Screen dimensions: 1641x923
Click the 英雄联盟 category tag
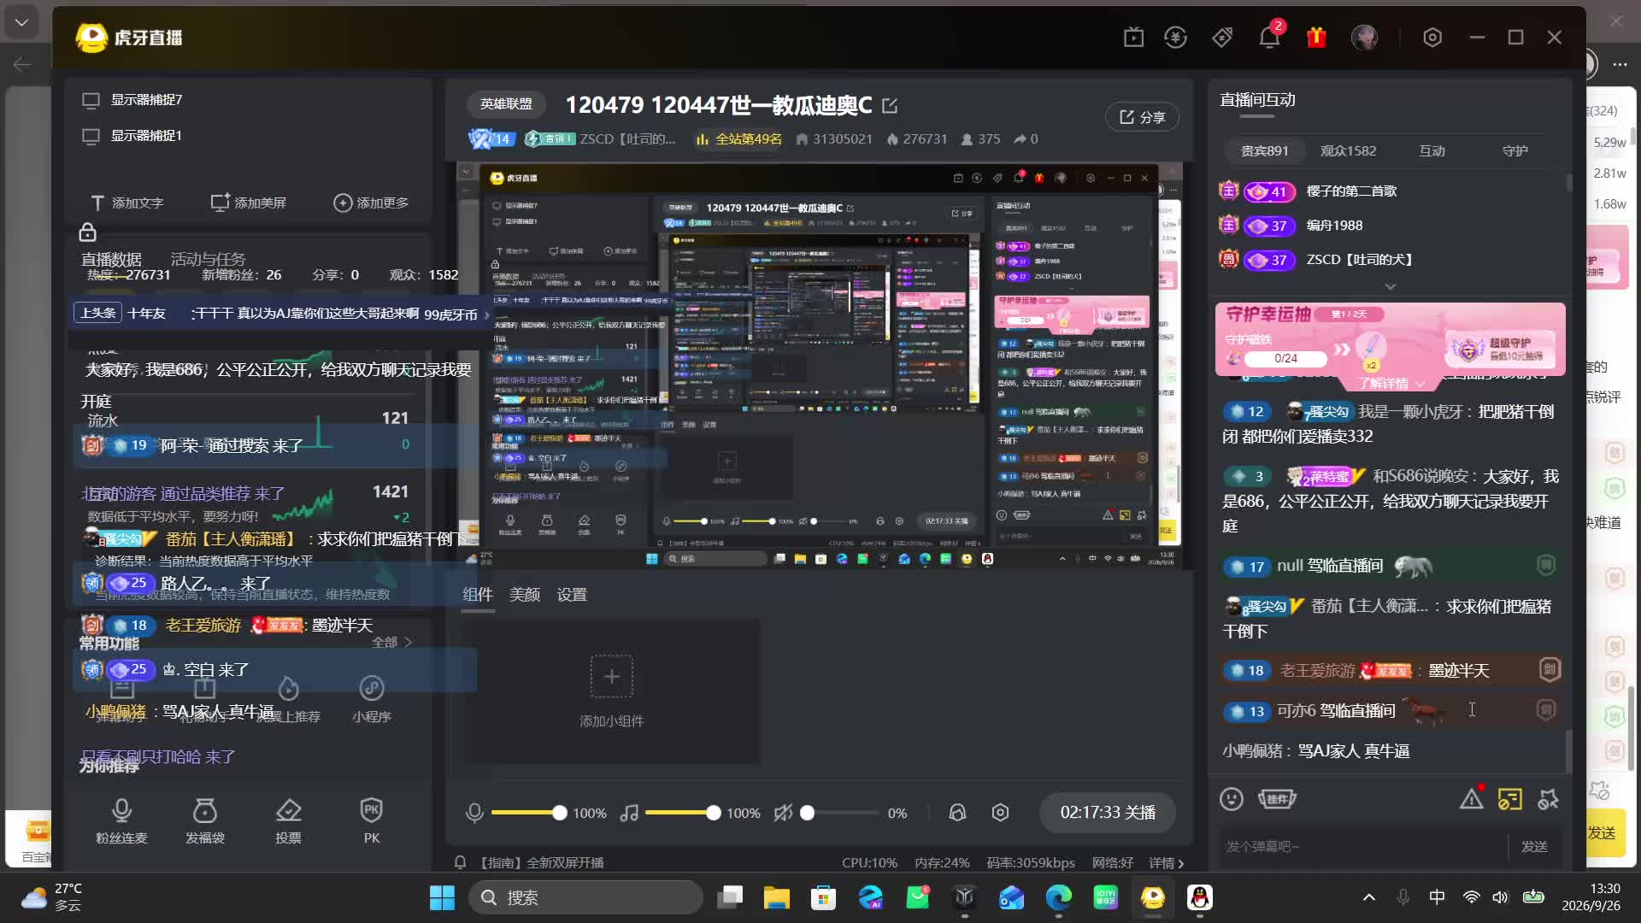click(x=506, y=104)
